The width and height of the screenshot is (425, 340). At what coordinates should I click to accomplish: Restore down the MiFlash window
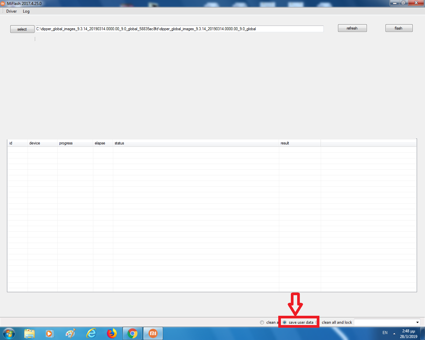[x=403, y=3]
